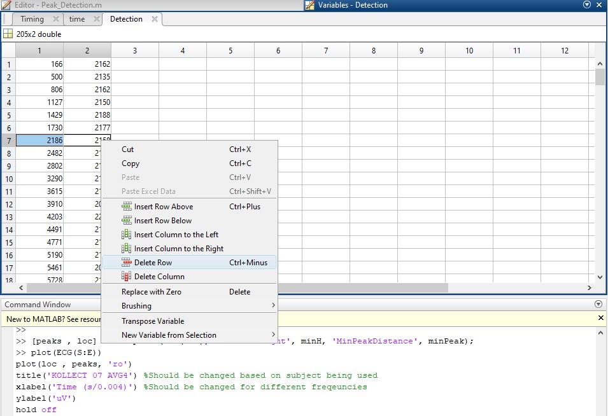Screen dimensions: 608x416
Task: Click the Insert Row Above icon
Action: pos(126,207)
